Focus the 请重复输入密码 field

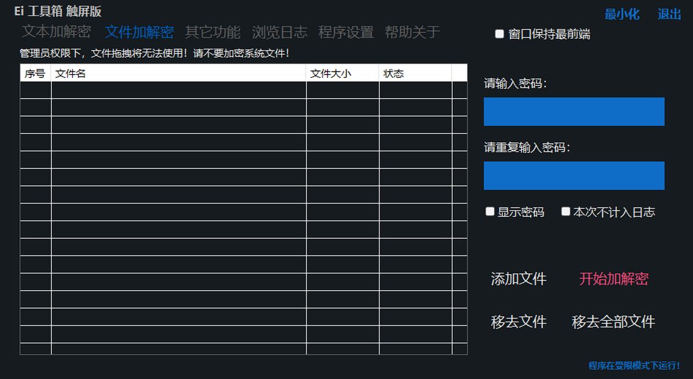point(573,175)
